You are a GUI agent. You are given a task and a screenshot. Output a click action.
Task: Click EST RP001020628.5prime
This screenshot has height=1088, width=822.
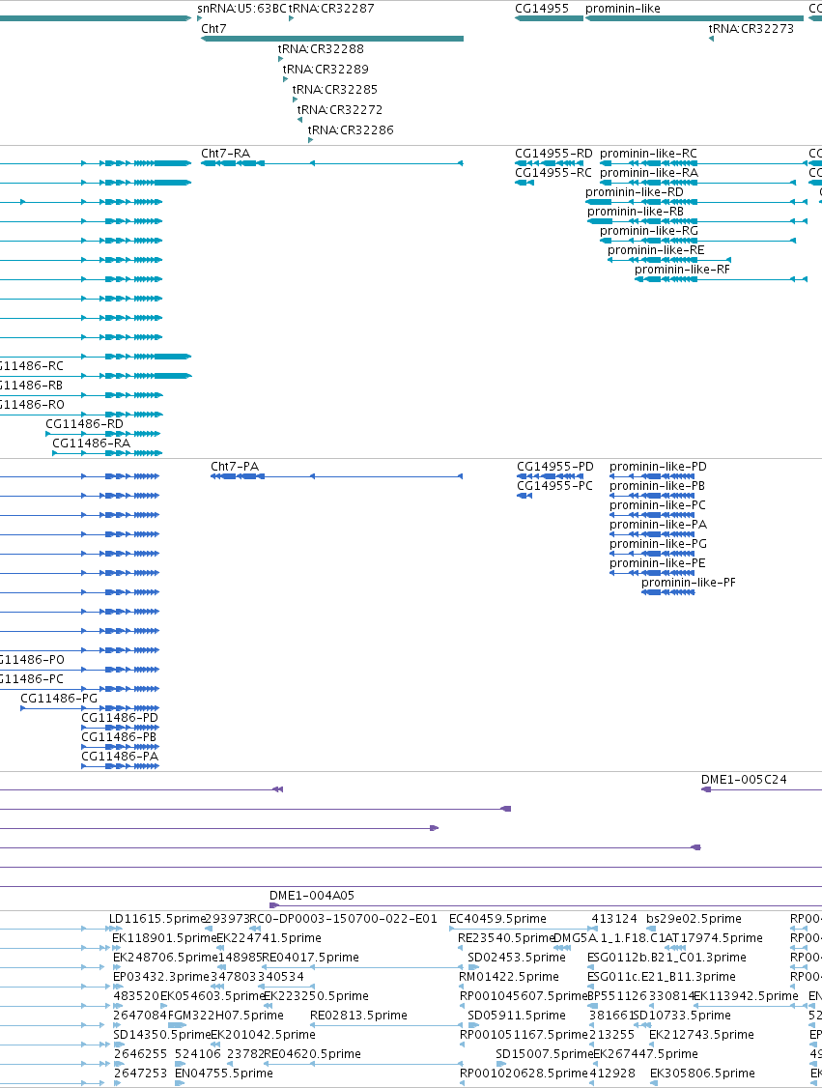(x=524, y=1074)
